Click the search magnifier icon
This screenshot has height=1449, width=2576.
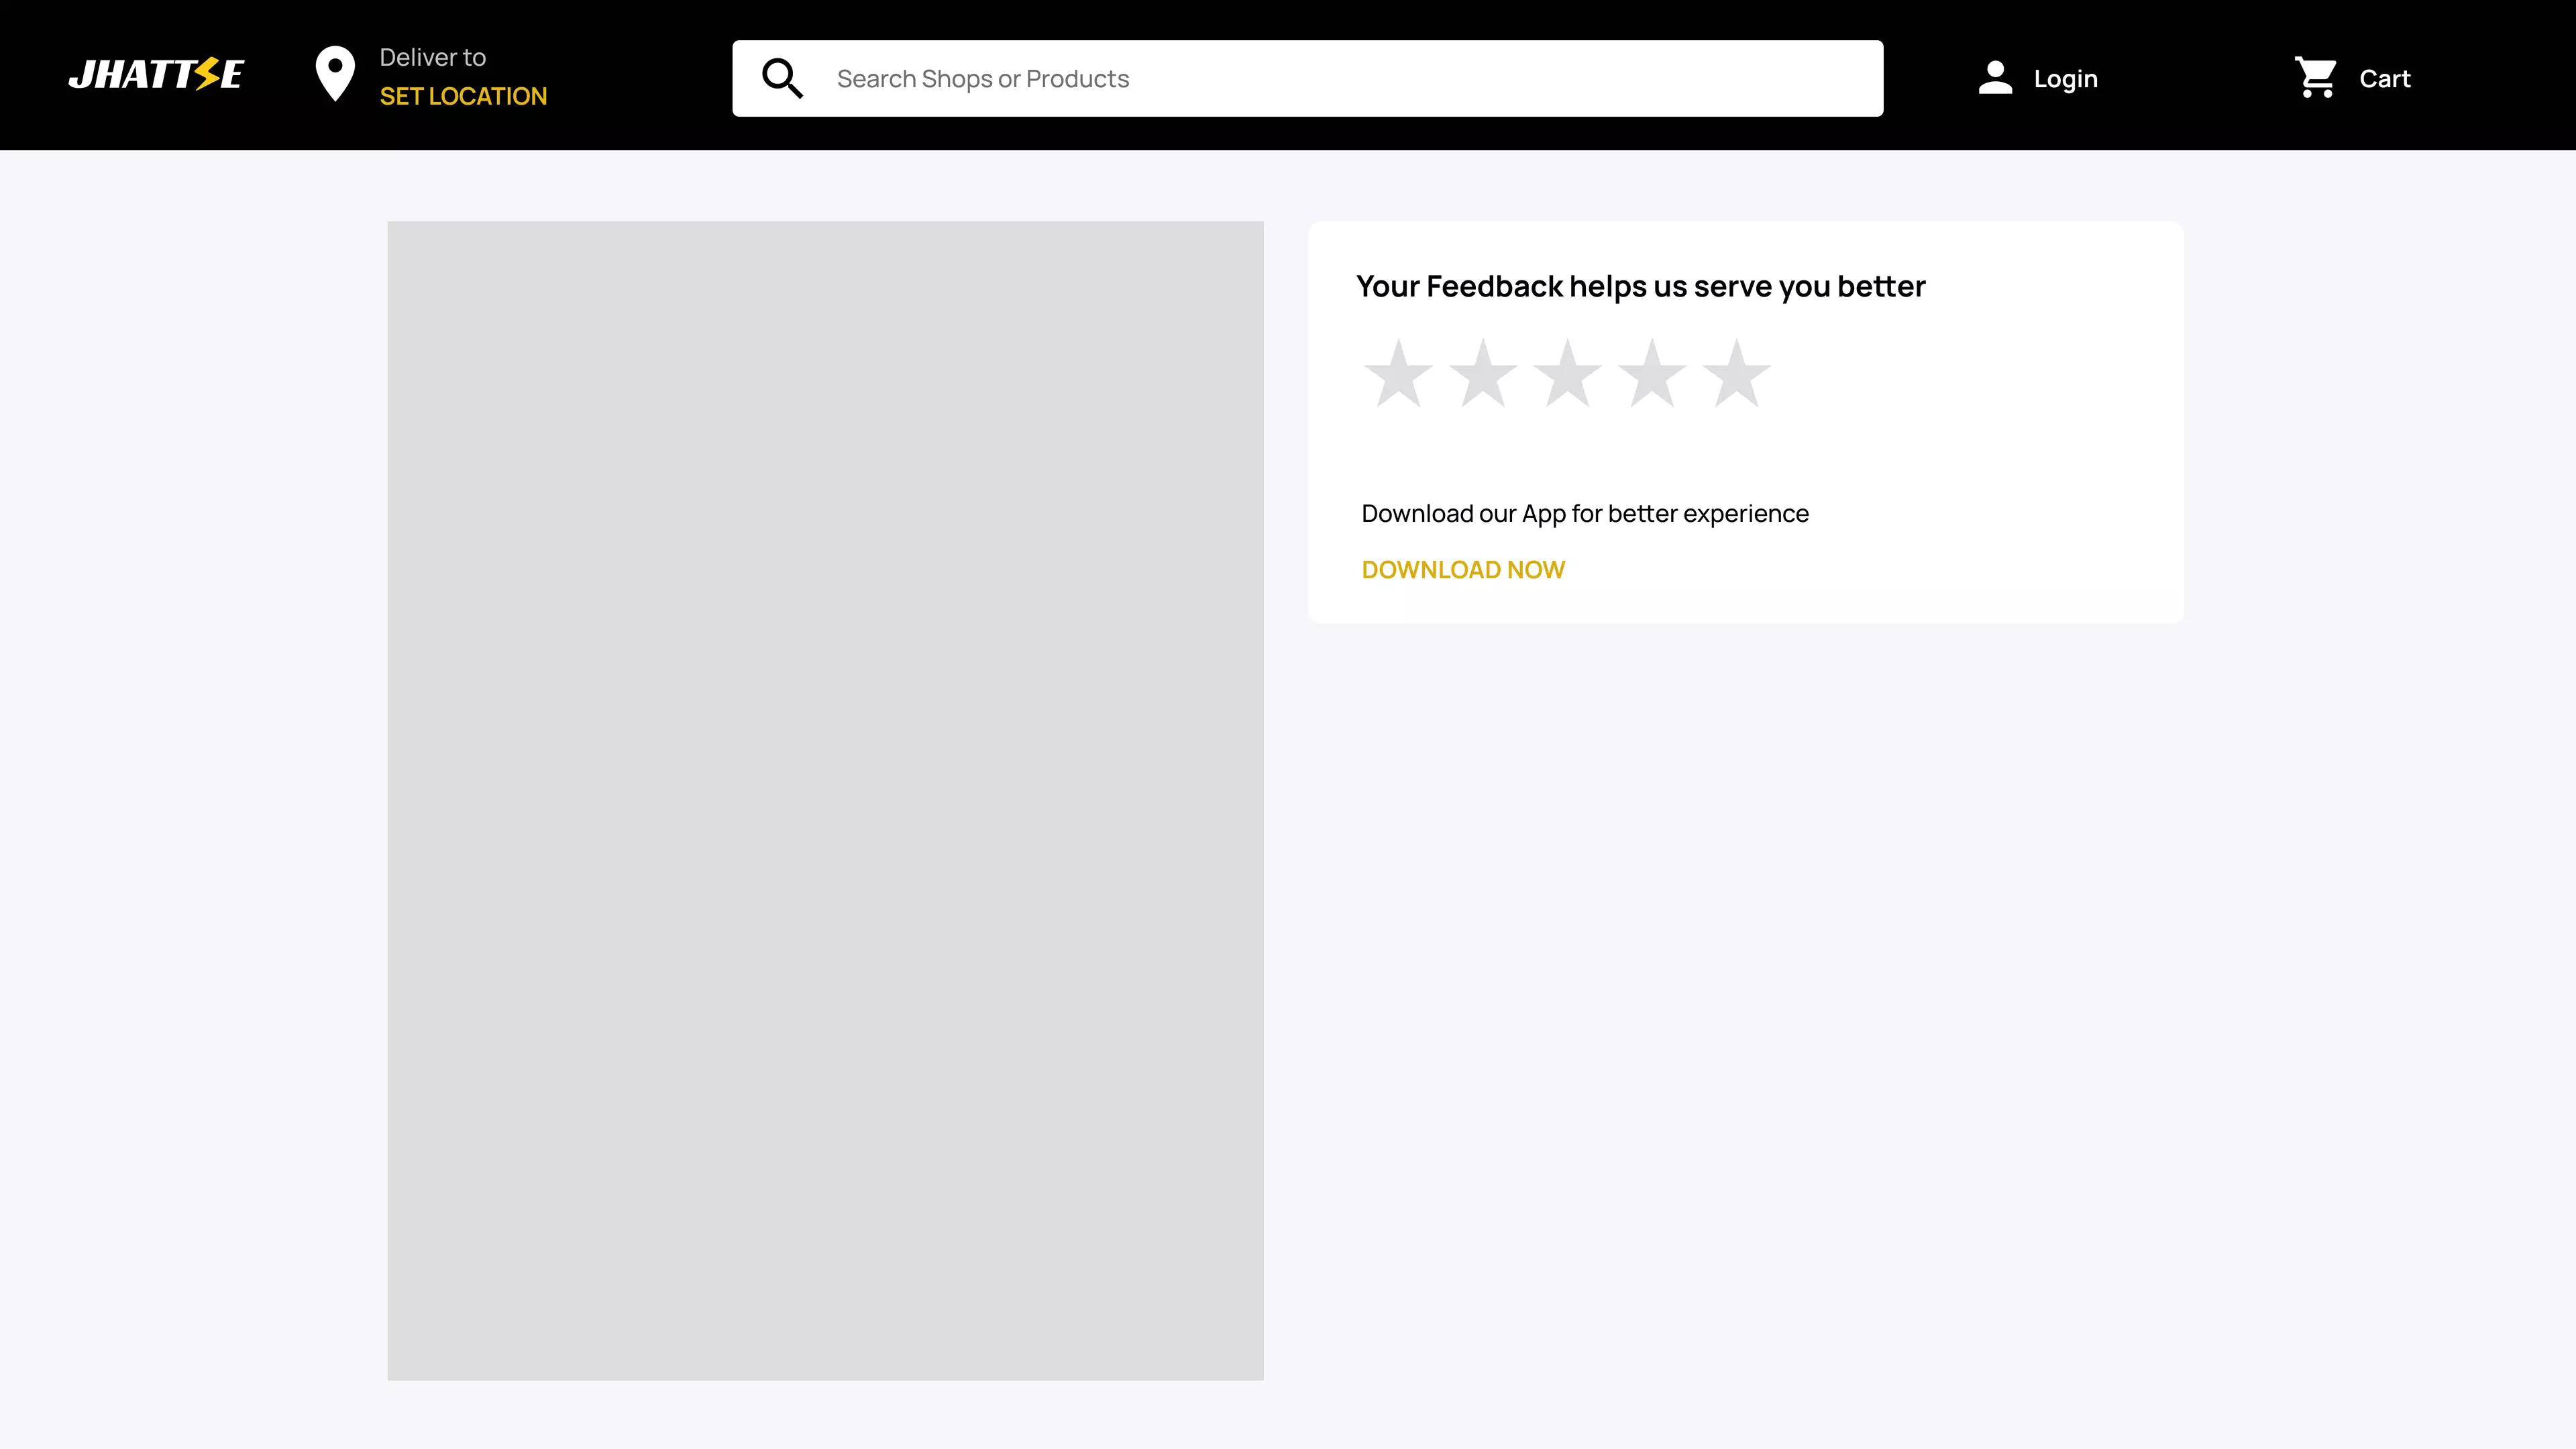point(782,78)
